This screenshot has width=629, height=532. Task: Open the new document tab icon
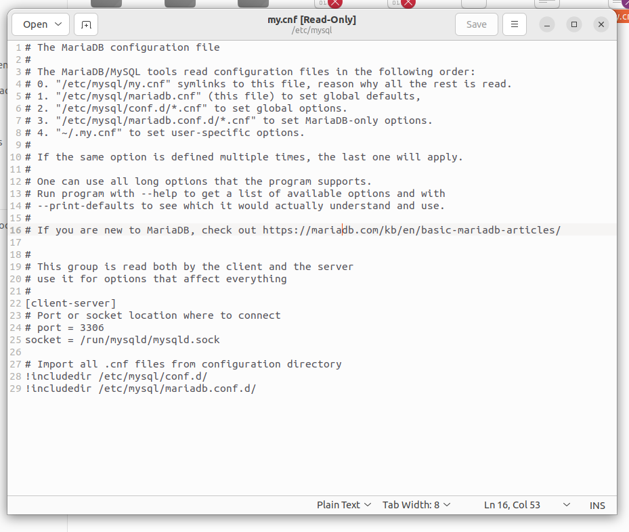tap(86, 24)
